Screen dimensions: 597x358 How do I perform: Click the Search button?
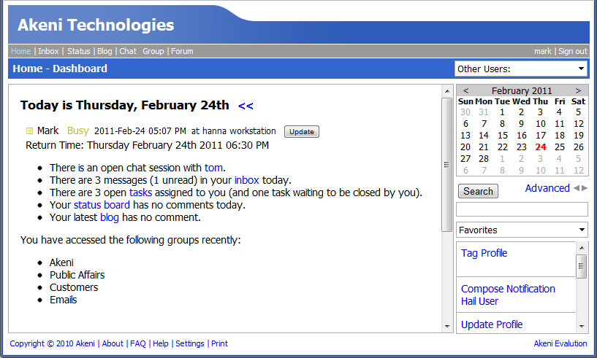[478, 191]
